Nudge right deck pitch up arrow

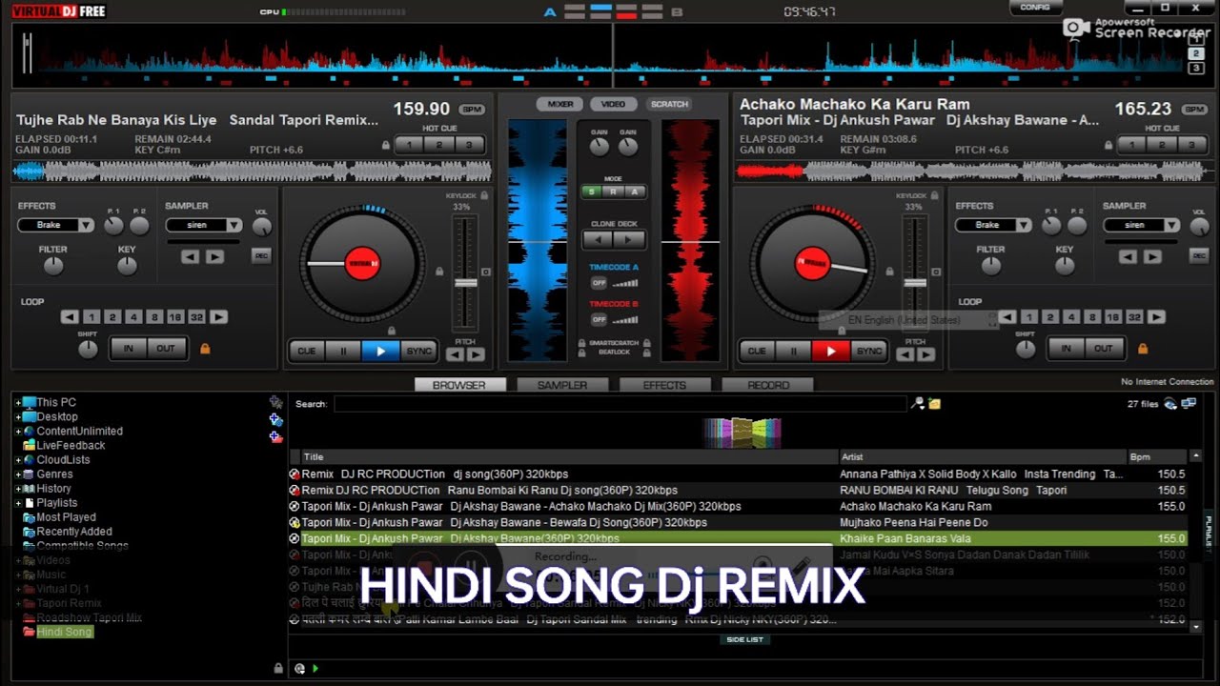tap(925, 354)
